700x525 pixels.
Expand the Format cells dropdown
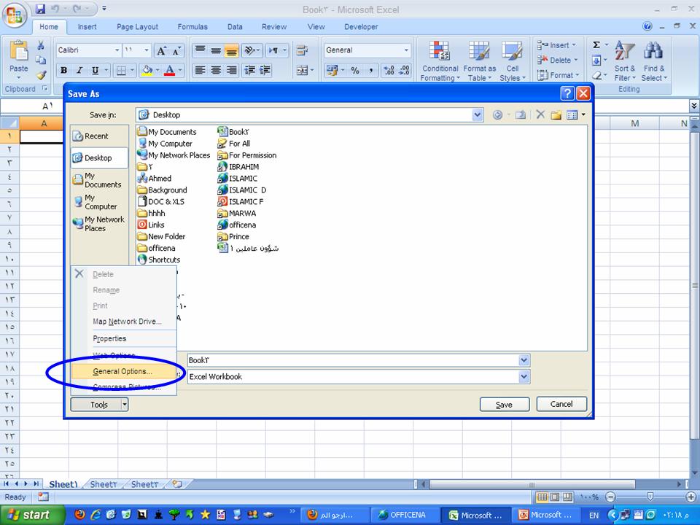pyautogui.click(x=577, y=75)
